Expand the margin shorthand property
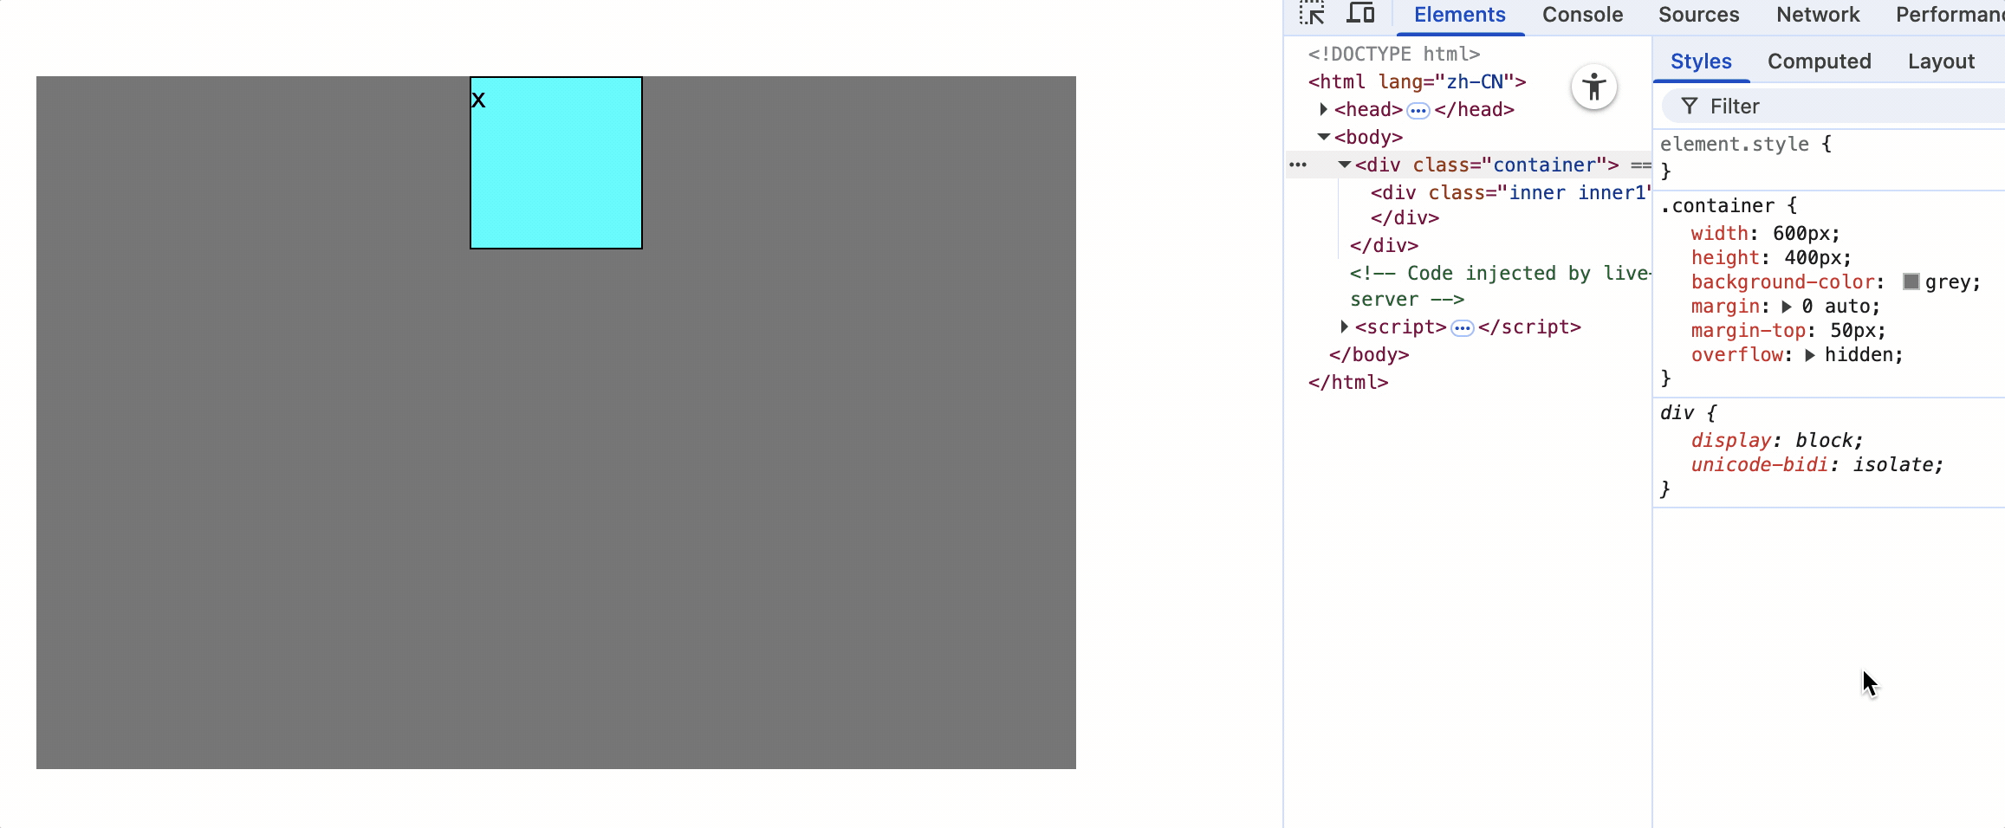 coord(1786,307)
